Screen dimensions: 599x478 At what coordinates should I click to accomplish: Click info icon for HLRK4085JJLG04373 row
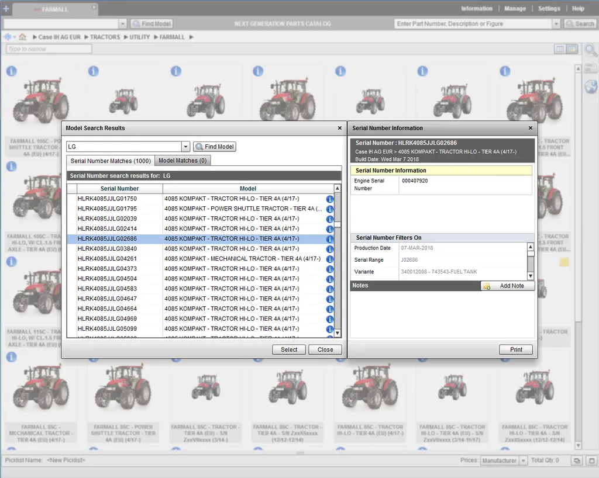[x=330, y=269]
